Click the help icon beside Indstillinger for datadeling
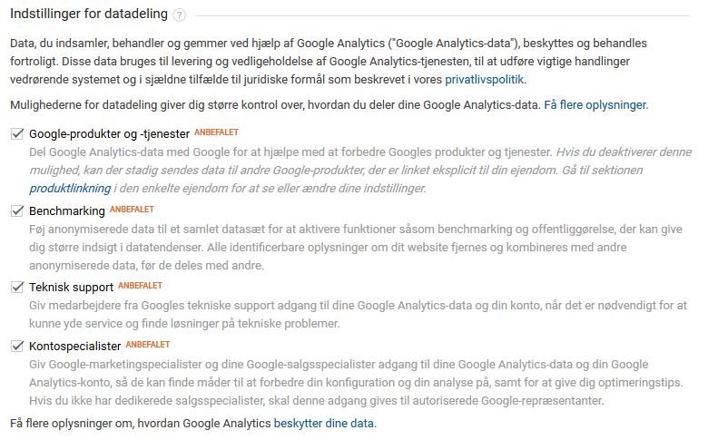 (x=180, y=15)
